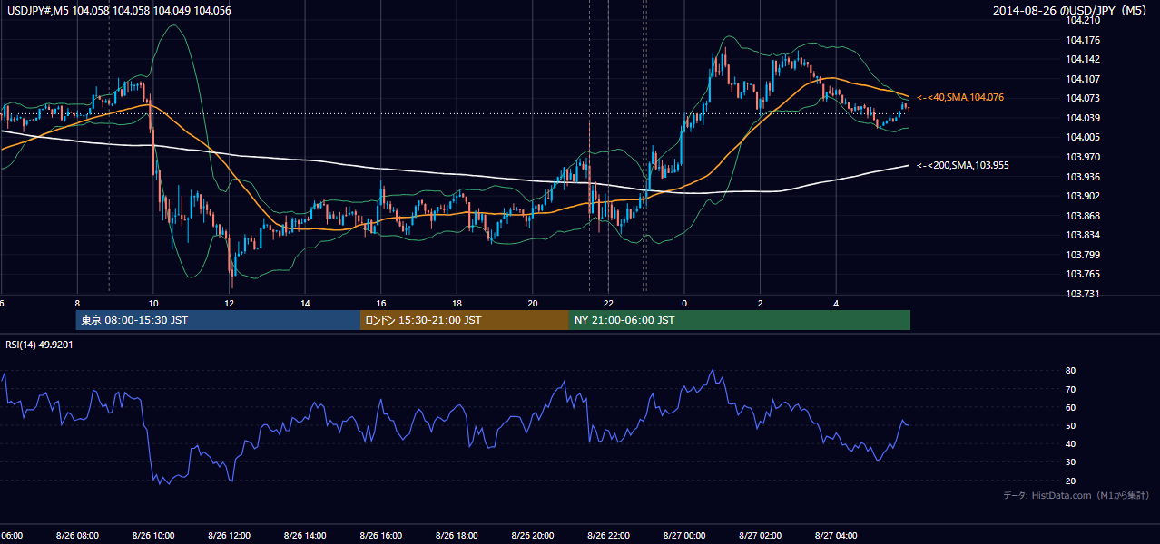Select the NY 21:00-06:00 JST session bar
Screen dimensions: 1160x544
coord(740,320)
